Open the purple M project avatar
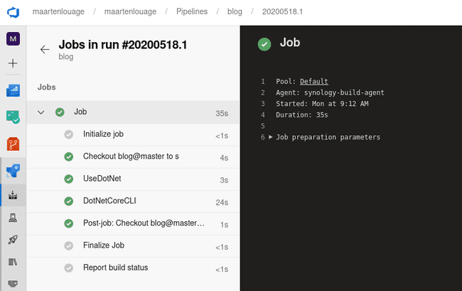The width and height of the screenshot is (462, 291). 13,39
